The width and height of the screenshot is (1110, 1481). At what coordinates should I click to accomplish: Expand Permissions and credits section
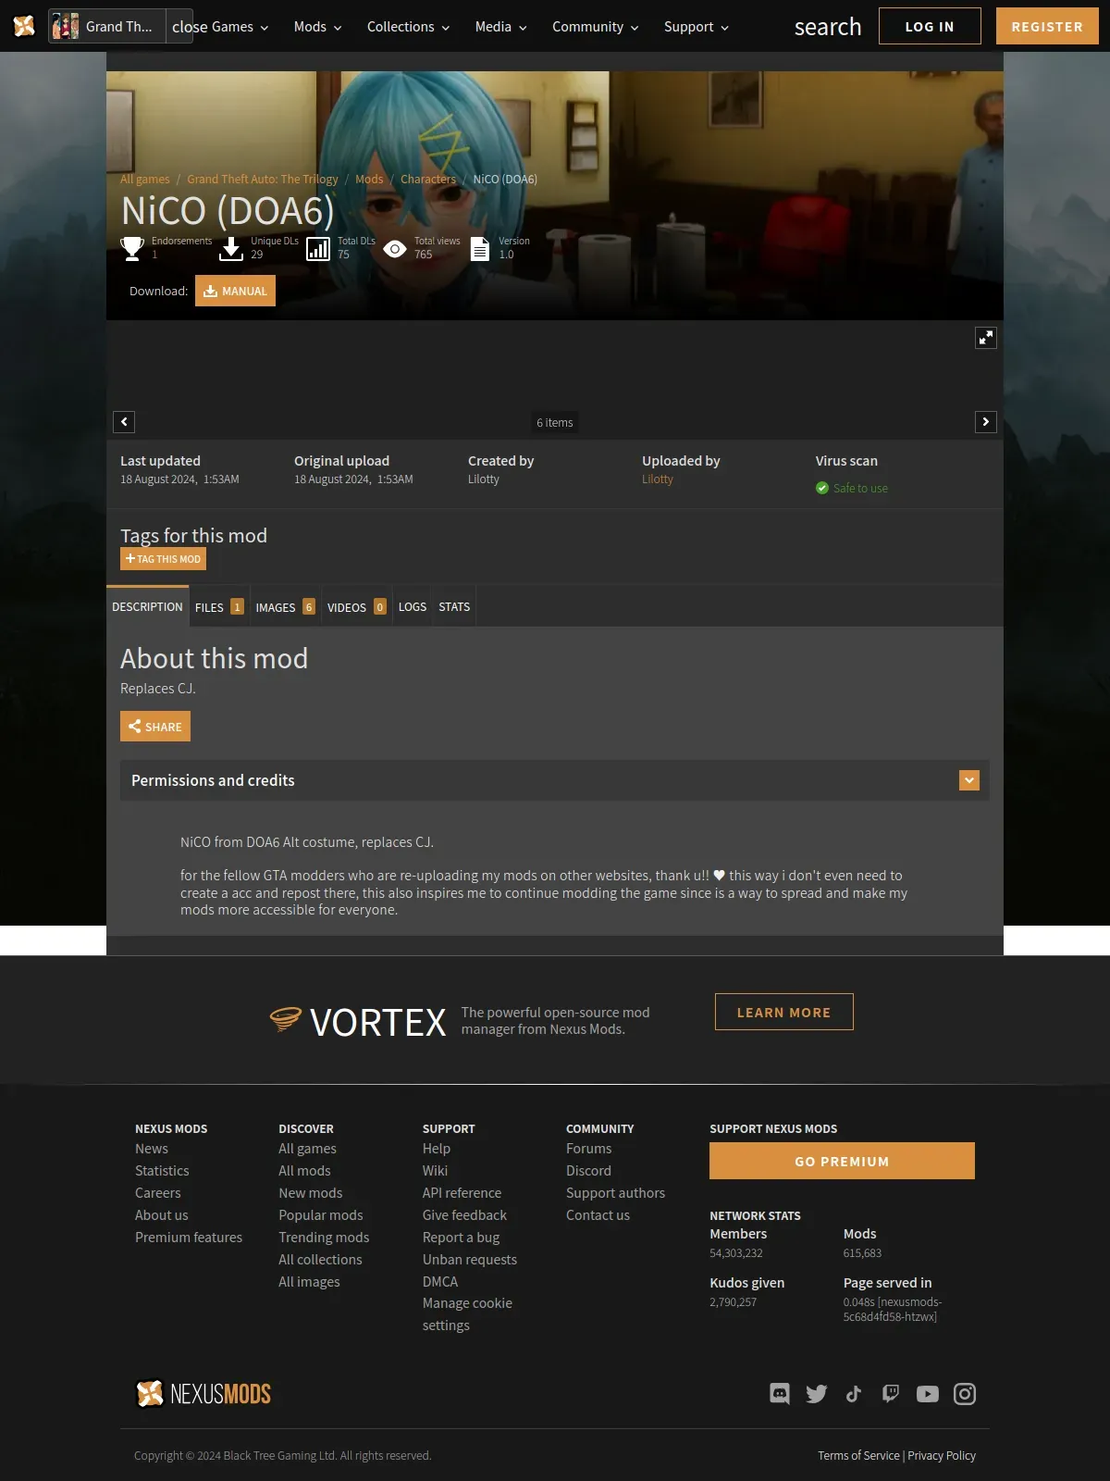(x=555, y=780)
